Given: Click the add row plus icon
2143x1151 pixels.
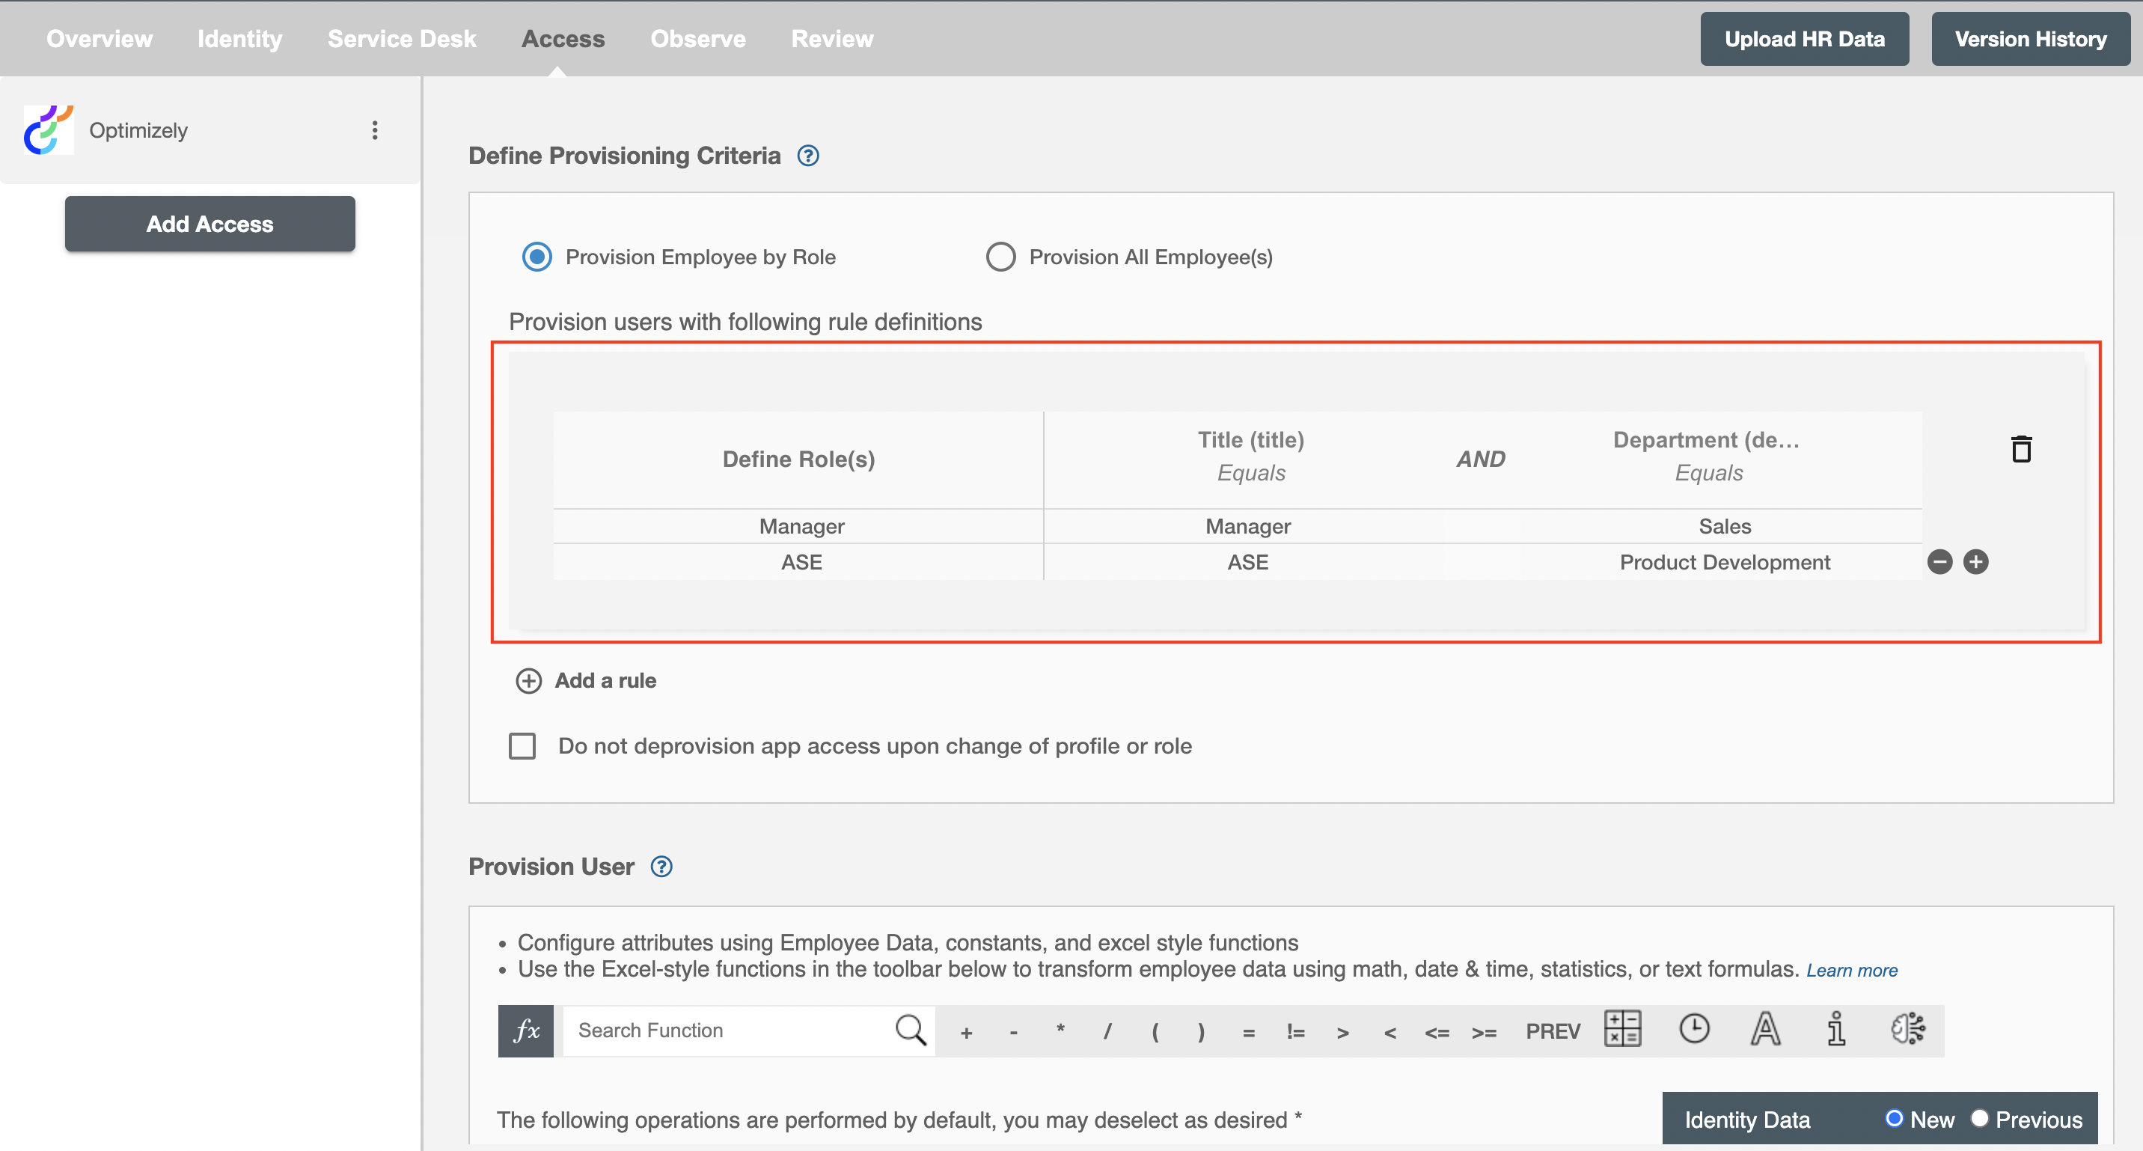Looking at the screenshot, I should pyautogui.click(x=1975, y=561).
